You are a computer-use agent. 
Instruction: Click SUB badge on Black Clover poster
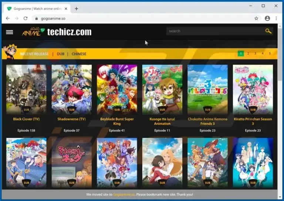coord(26,110)
